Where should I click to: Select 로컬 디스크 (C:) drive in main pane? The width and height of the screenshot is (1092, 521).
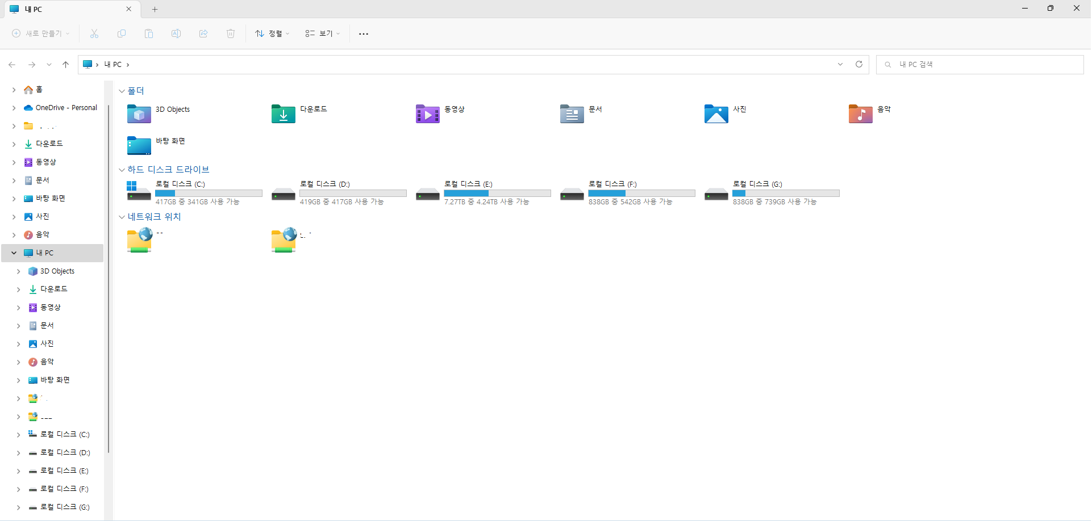(x=194, y=192)
